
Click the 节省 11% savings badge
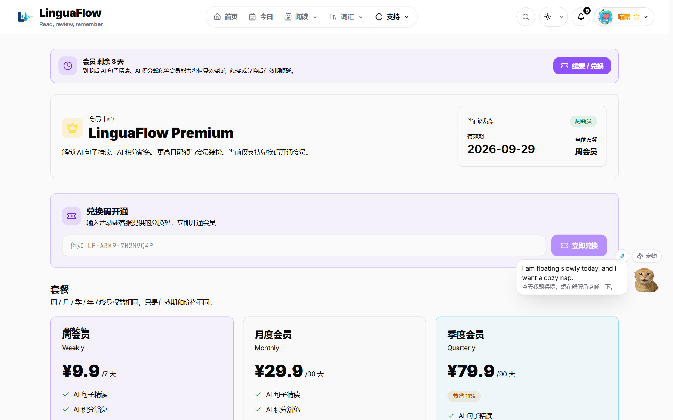[x=464, y=396]
